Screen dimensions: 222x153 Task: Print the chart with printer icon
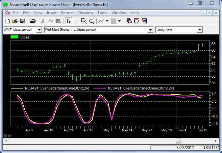33,21
